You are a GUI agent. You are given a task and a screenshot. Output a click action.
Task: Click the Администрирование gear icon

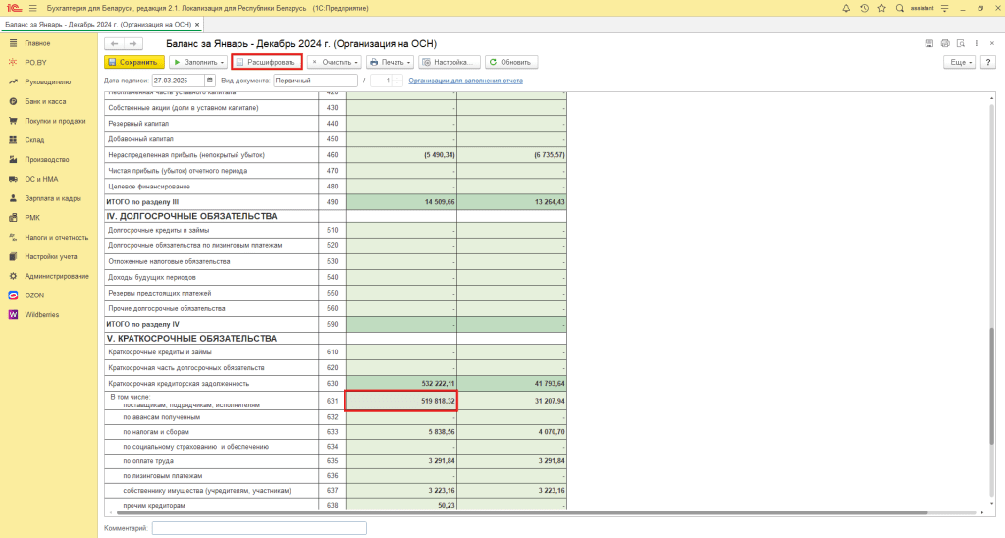tap(13, 276)
